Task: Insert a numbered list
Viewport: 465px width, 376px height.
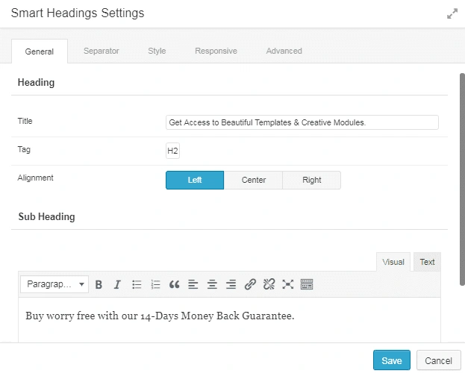Action: tap(155, 284)
